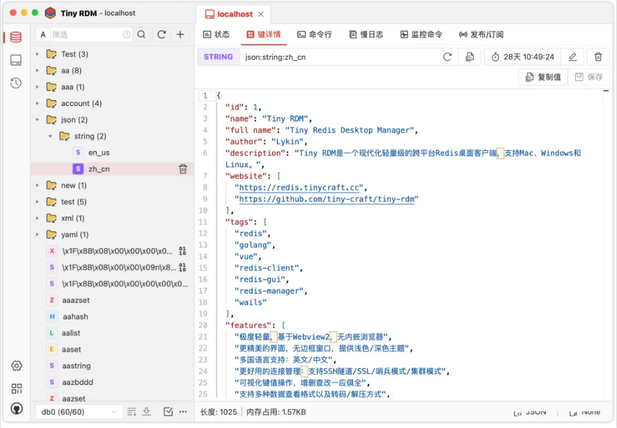Toggle the exact-match 'A' filter option
617x428 pixels.
(x=43, y=35)
